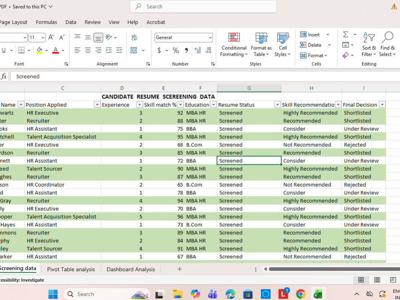Image resolution: width=400 pixels, height=300 pixels.
Task: Click Delete cells button
Action: pos(311,45)
